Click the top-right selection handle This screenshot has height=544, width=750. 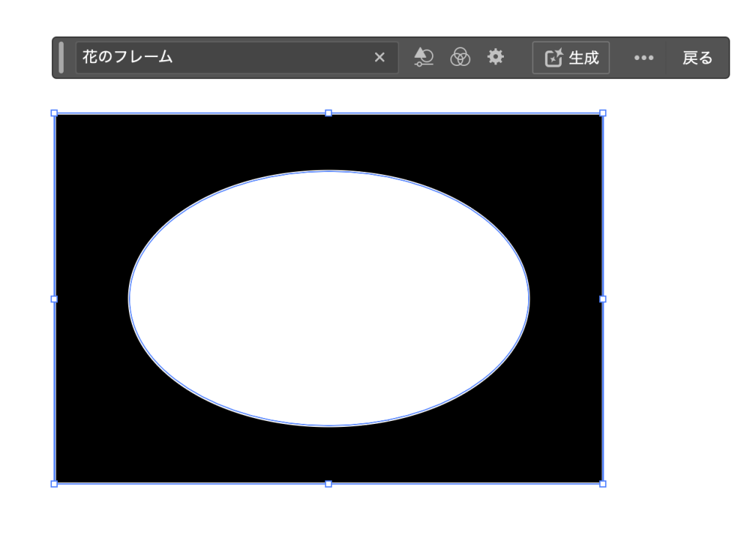pos(603,113)
